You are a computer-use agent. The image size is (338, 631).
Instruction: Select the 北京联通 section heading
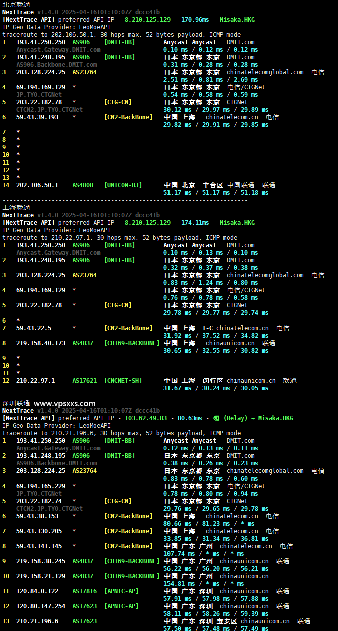(x=16, y=4)
